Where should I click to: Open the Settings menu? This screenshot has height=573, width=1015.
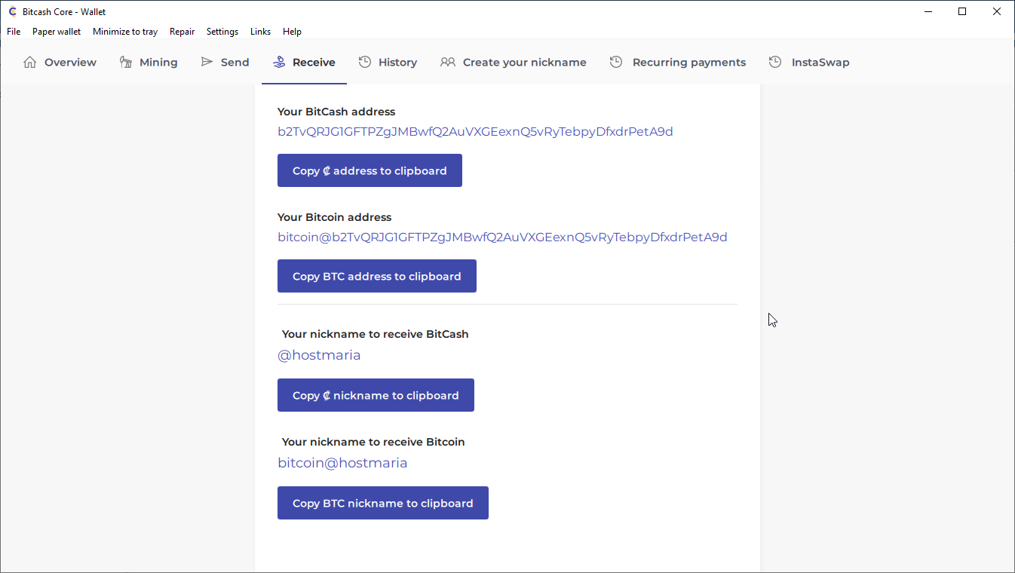coord(222,32)
